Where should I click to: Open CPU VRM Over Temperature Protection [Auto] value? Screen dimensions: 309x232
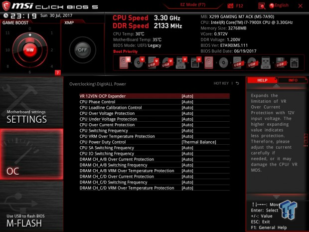pos(187,136)
